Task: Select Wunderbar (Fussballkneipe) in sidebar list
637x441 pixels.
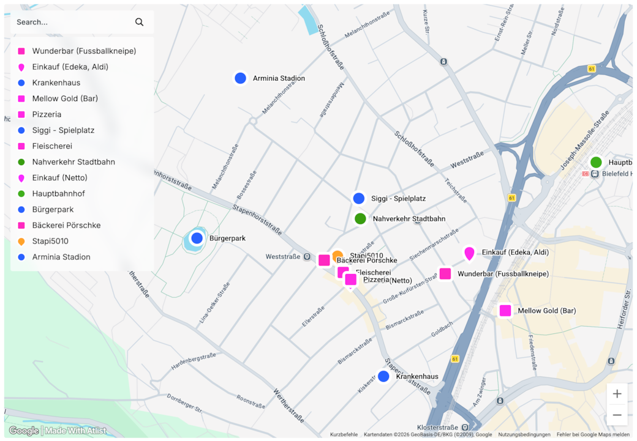Action: [84, 51]
